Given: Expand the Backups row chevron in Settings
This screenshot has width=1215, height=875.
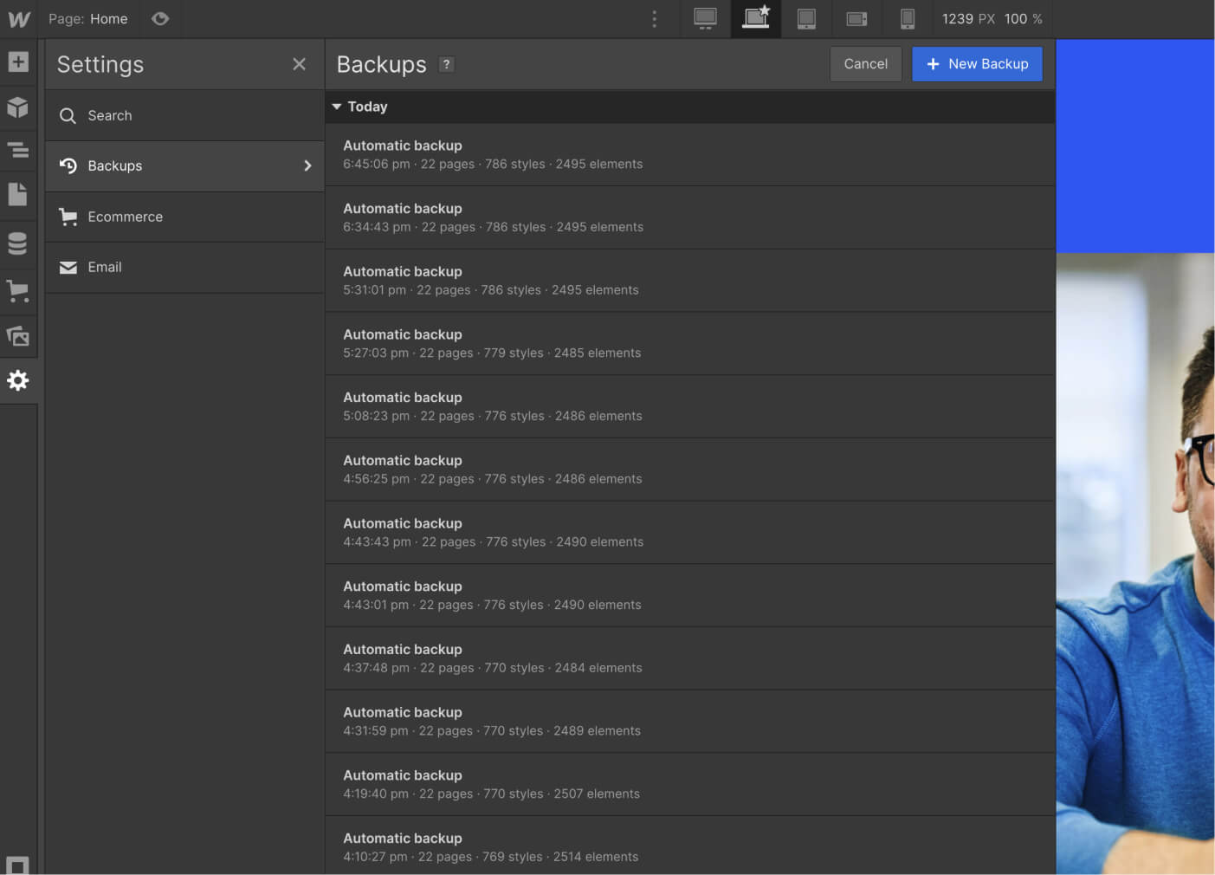Looking at the screenshot, I should 307,165.
